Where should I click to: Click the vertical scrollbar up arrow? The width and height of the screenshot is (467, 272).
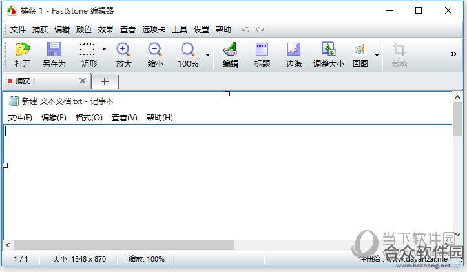[x=457, y=97]
